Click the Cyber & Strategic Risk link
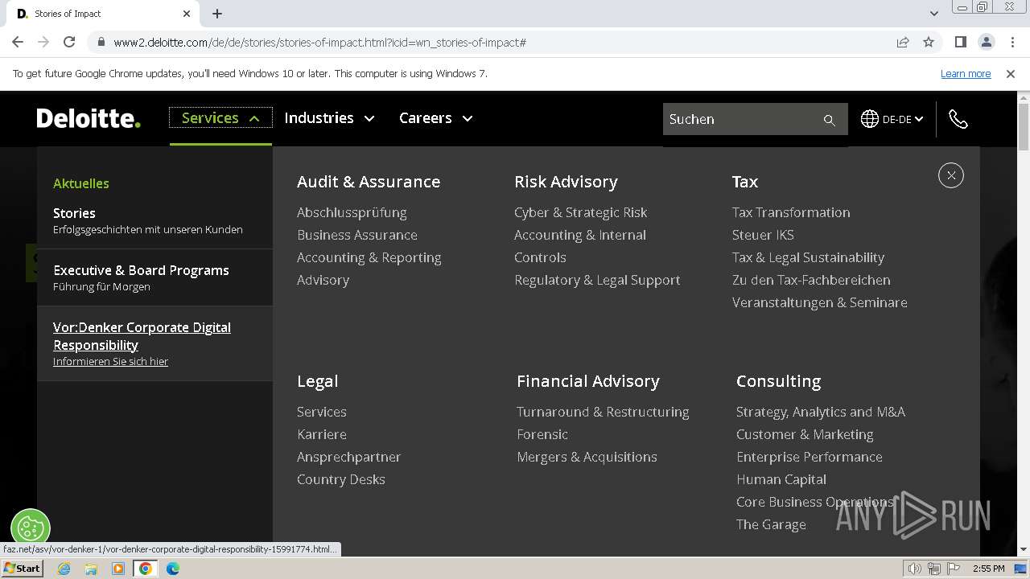 pyautogui.click(x=581, y=212)
